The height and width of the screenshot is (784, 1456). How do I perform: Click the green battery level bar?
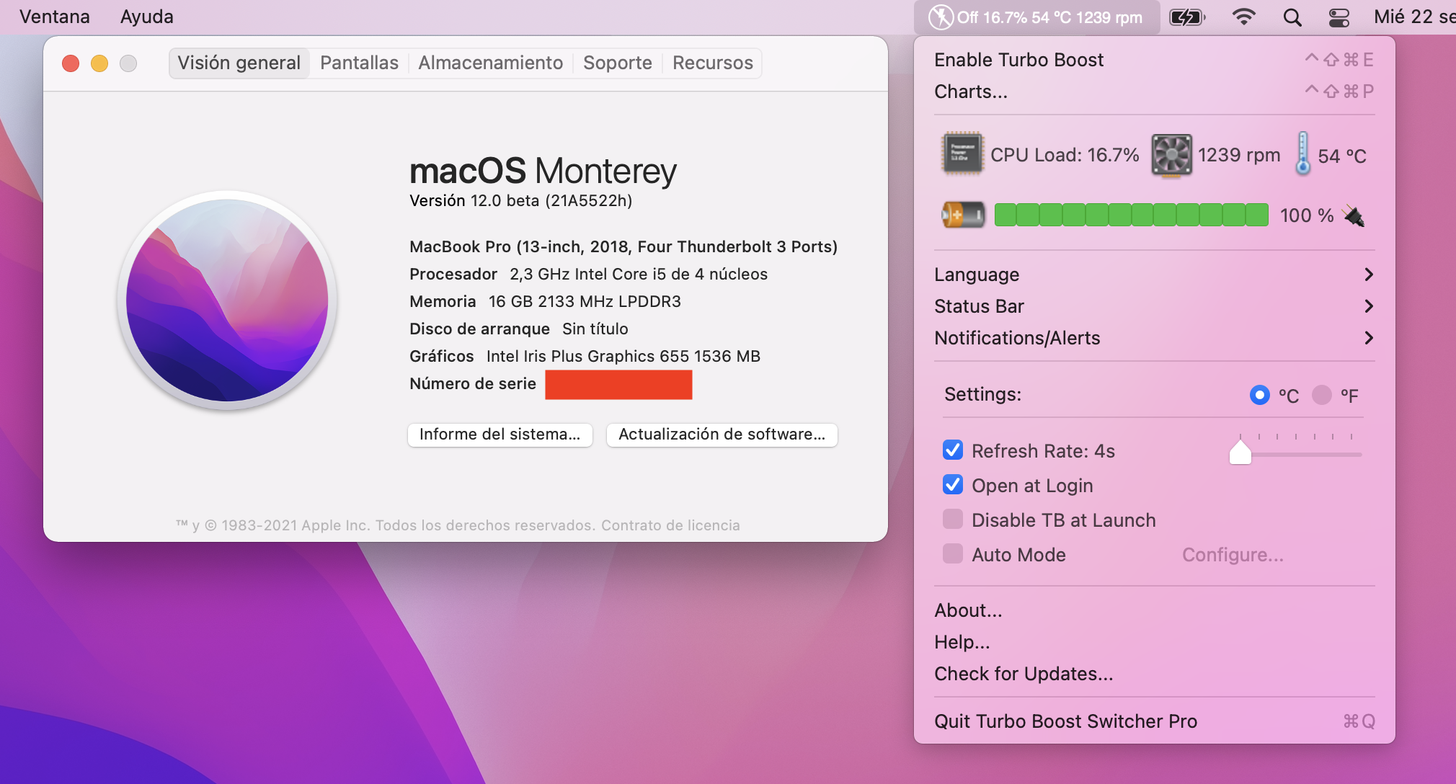(x=1131, y=215)
